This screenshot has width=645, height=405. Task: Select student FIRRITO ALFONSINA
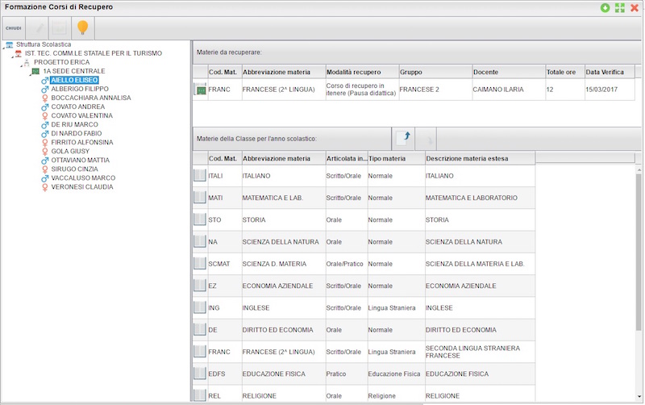[x=82, y=143]
